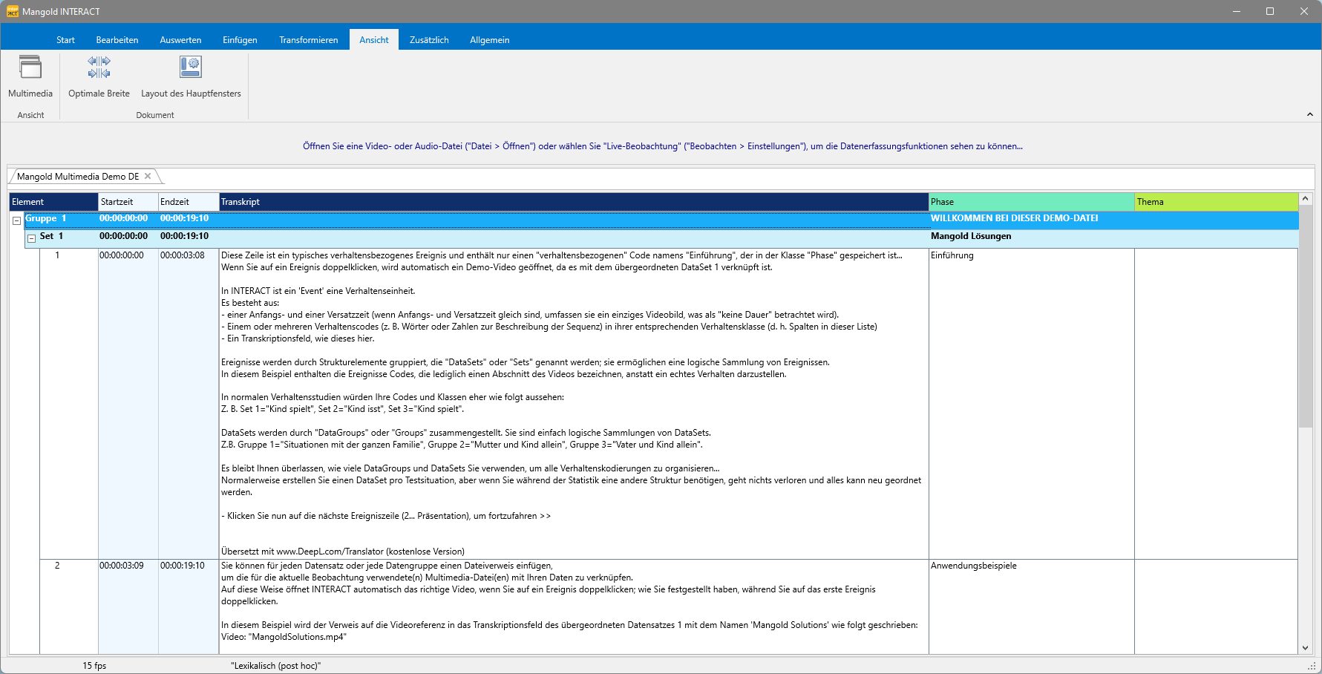Click the green Phase column header
1322x674 pixels.
pyautogui.click(x=1032, y=202)
